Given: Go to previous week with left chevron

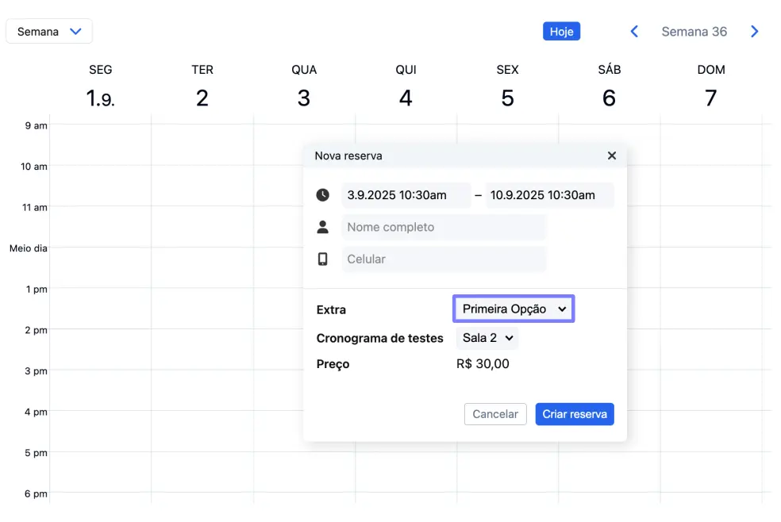Looking at the screenshot, I should click(634, 32).
